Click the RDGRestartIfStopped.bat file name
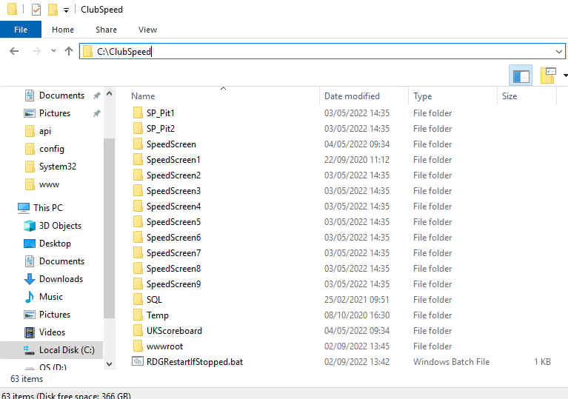This screenshot has width=568, height=399. click(x=195, y=362)
